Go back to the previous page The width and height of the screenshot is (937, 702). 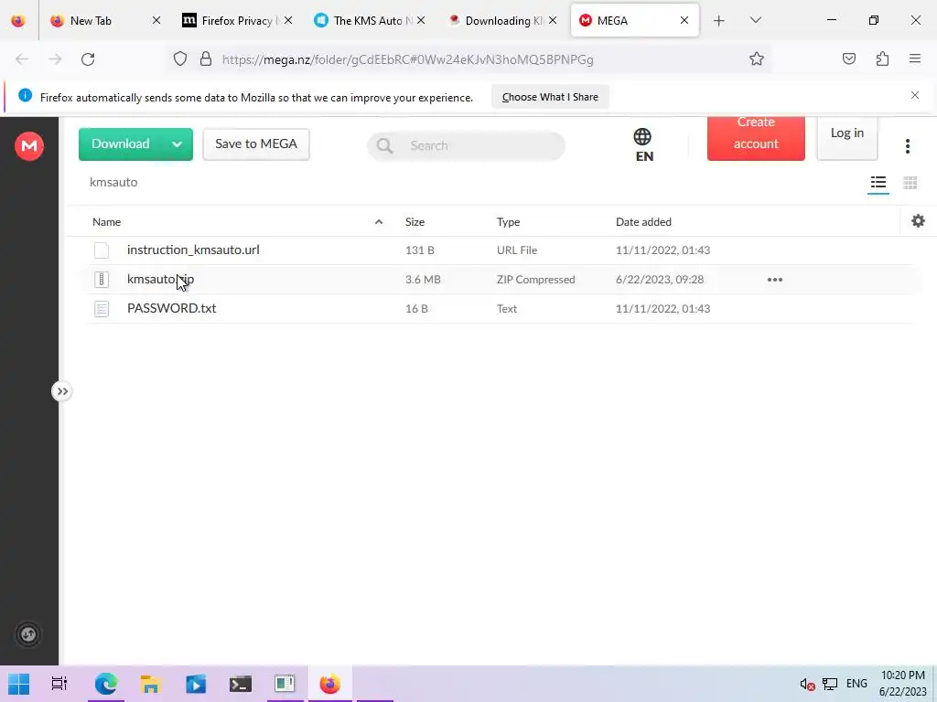(x=22, y=59)
